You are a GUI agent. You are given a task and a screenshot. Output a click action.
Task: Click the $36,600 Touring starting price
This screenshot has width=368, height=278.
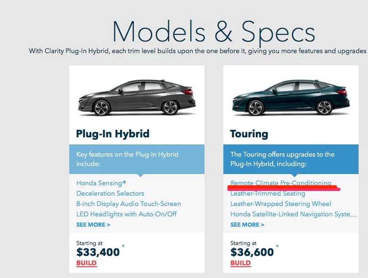[252, 252]
